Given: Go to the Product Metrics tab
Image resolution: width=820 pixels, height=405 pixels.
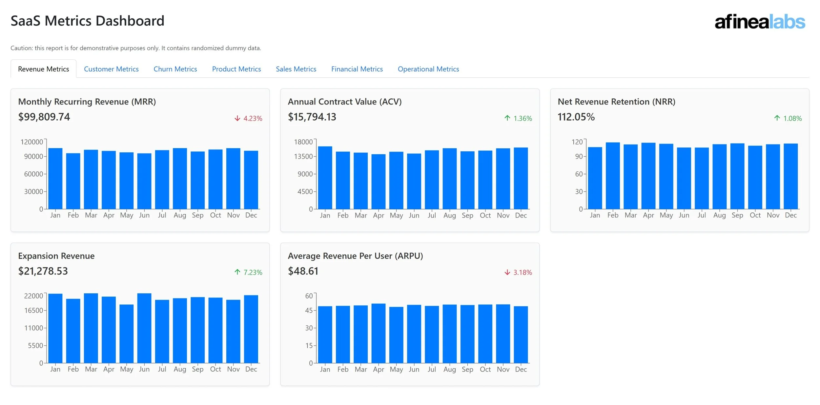Looking at the screenshot, I should [x=236, y=69].
